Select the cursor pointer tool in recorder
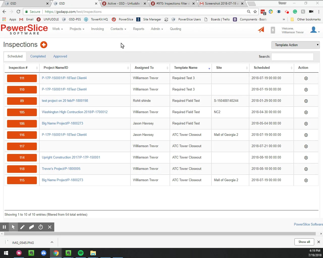Screen dimensions: 323x258 point(13,227)
